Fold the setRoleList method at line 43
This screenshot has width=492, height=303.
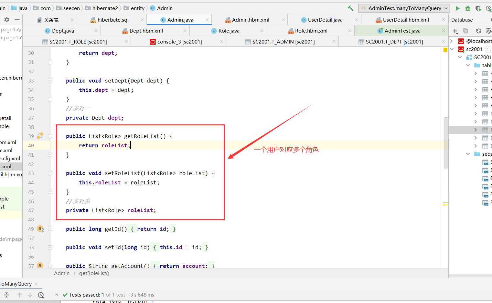coord(50,173)
